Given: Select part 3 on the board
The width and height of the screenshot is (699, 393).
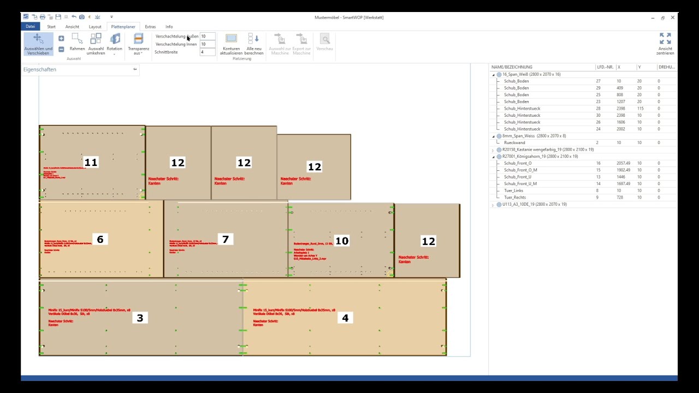Looking at the screenshot, I should tap(140, 318).
